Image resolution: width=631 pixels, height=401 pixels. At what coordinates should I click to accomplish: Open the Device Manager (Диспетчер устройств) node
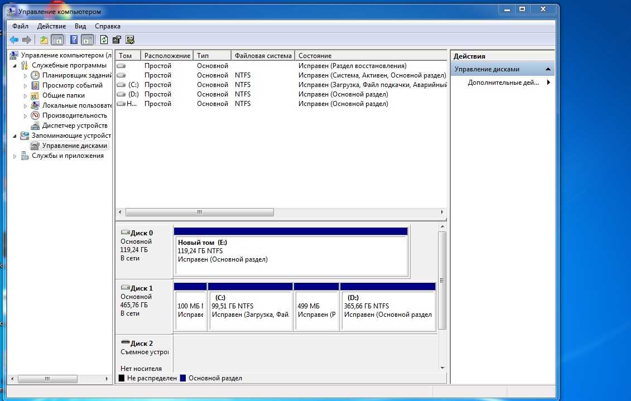74,125
